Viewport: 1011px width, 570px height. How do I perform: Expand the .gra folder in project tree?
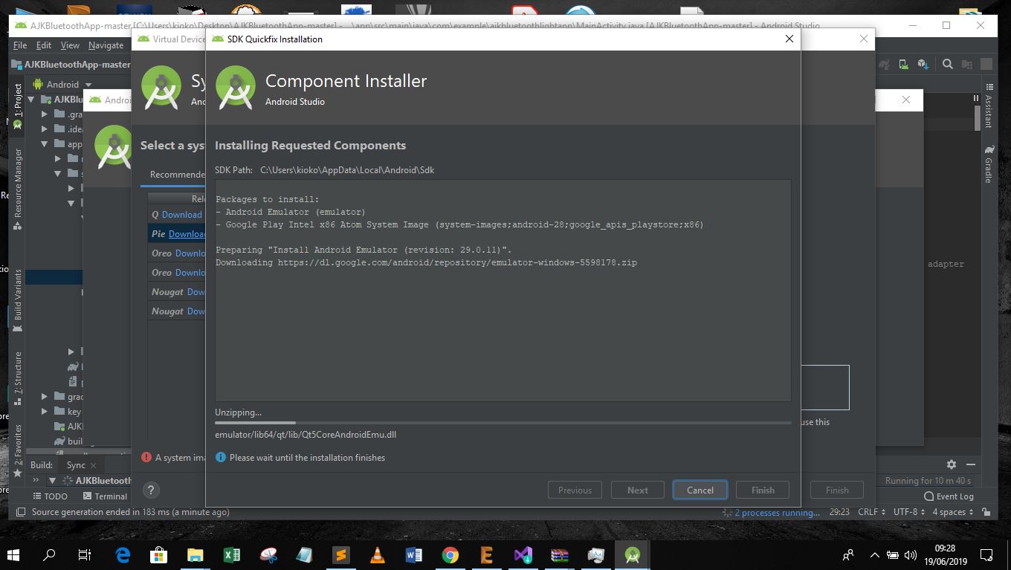click(x=45, y=114)
